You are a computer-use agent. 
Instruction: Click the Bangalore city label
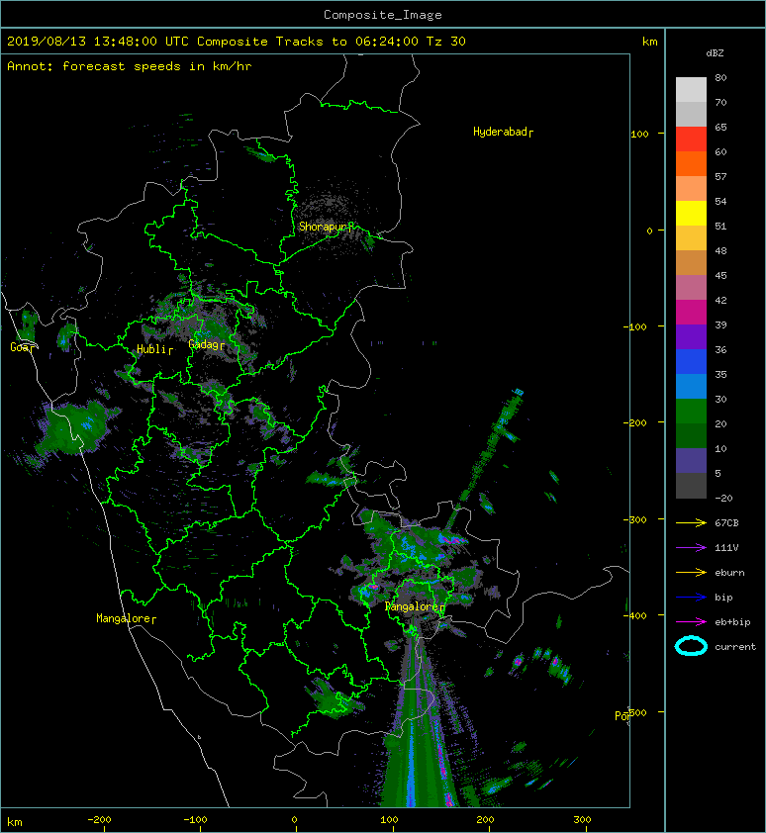pyautogui.click(x=415, y=606)
